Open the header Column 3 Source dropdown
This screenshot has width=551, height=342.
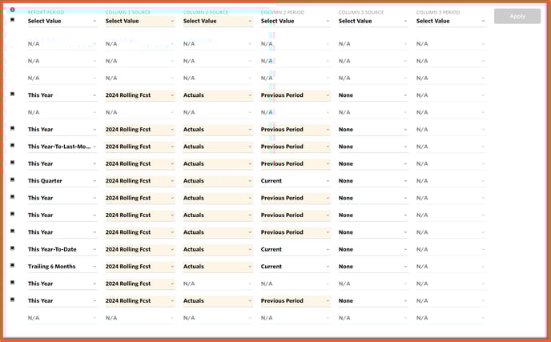(373, 21)
